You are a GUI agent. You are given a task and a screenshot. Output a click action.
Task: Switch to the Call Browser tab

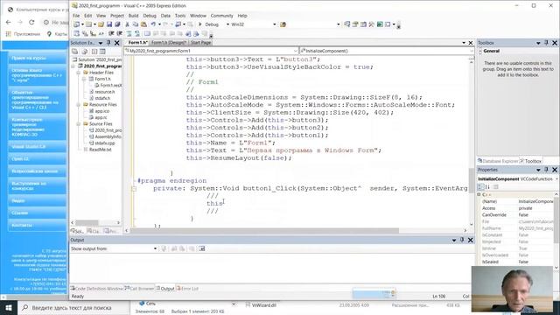pos(139,289)
